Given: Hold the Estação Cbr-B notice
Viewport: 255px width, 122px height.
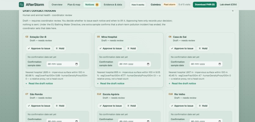Looking at the screenshot, I should coord(60,49).
